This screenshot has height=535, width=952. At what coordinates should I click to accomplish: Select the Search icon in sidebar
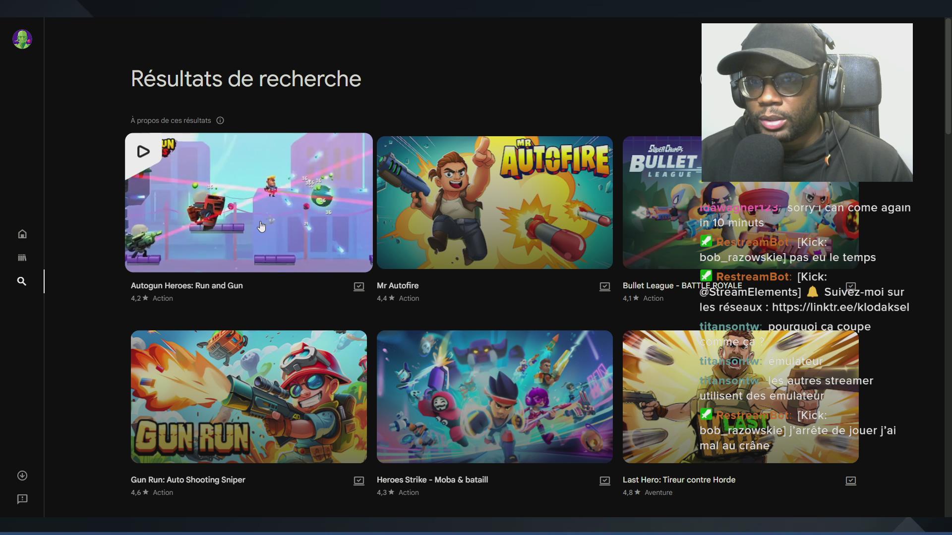coord(22,281)
